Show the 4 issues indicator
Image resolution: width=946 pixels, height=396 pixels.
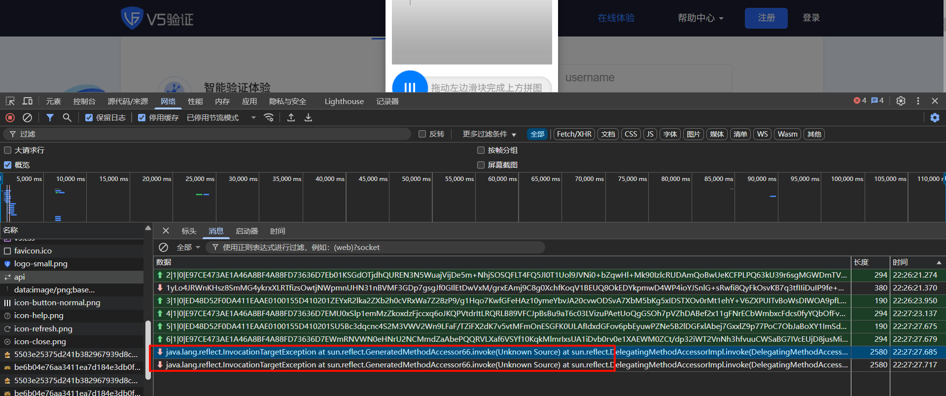(x=877, y=101)
